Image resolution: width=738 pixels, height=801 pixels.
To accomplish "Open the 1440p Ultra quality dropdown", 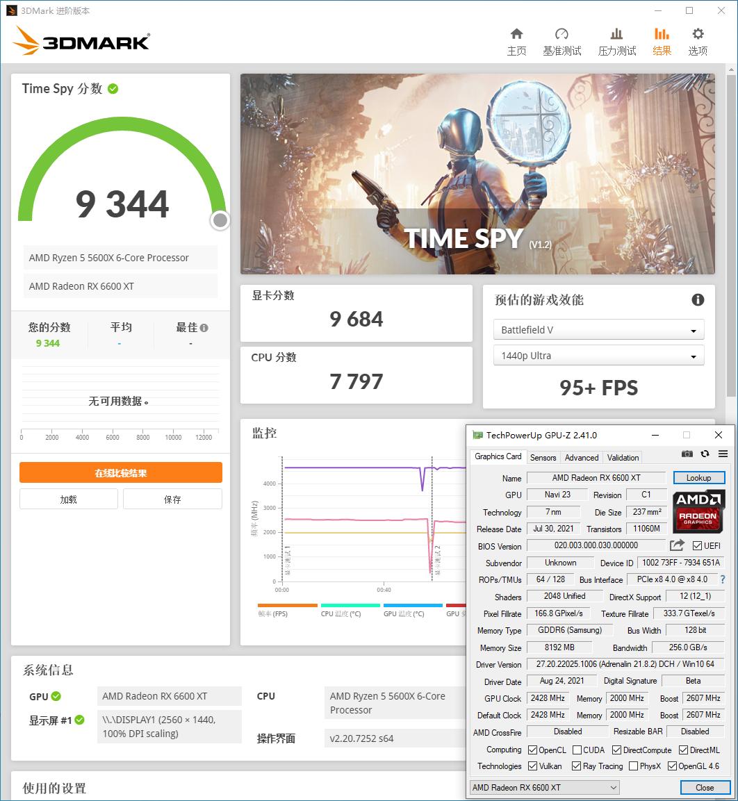I will [598, 355].
